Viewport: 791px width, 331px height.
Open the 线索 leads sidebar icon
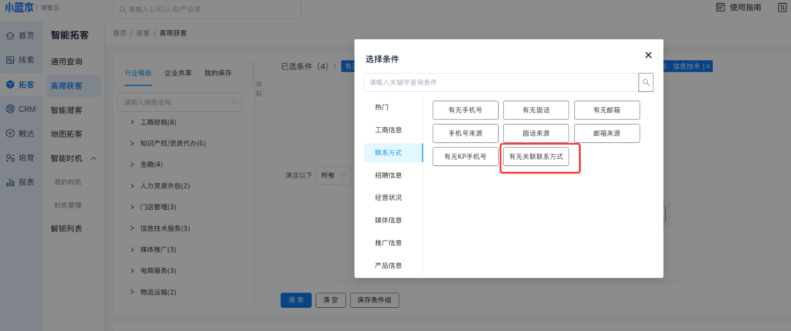coord(11,60)
